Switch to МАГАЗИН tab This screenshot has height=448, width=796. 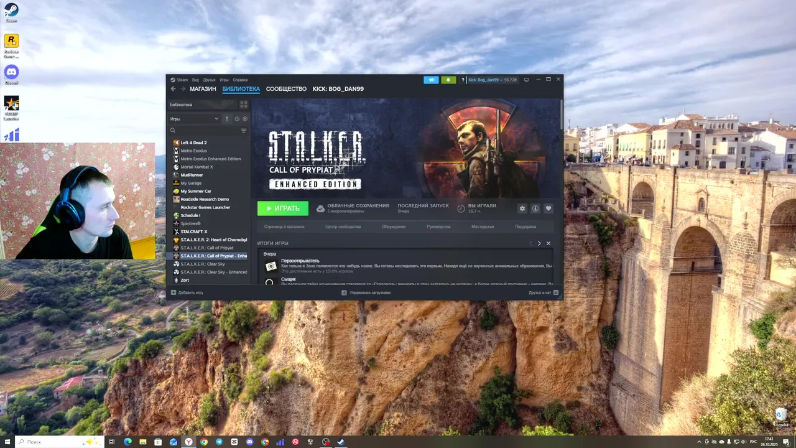[x=203, y=89]
